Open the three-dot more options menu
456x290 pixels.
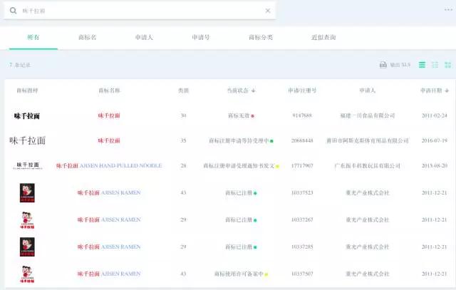[x=448, y=10]
